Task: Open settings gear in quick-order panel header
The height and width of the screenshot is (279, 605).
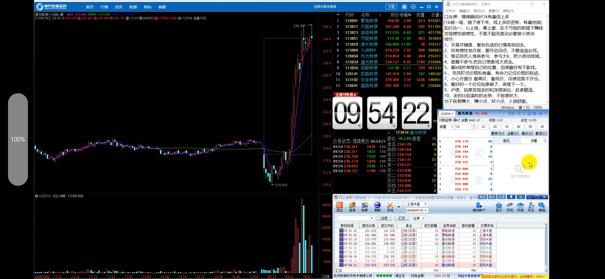Action: point(540,114)
